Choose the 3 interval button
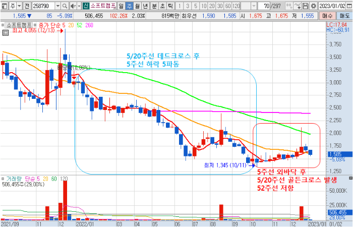353x227 pixels. click(x=188, y=6)
